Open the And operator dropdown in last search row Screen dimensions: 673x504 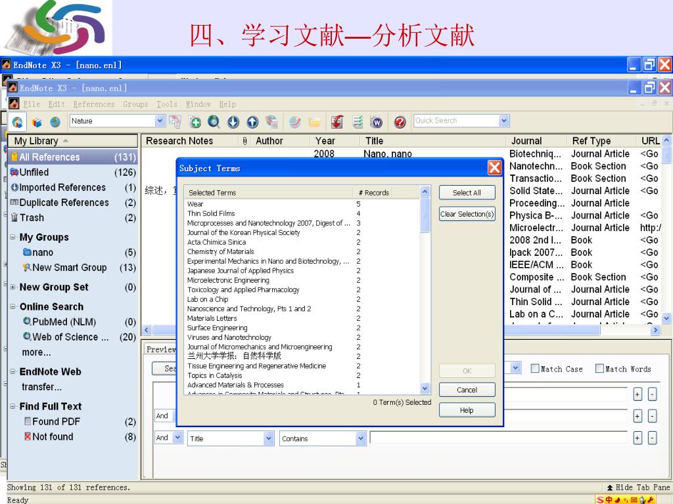[x=177, y=438]
